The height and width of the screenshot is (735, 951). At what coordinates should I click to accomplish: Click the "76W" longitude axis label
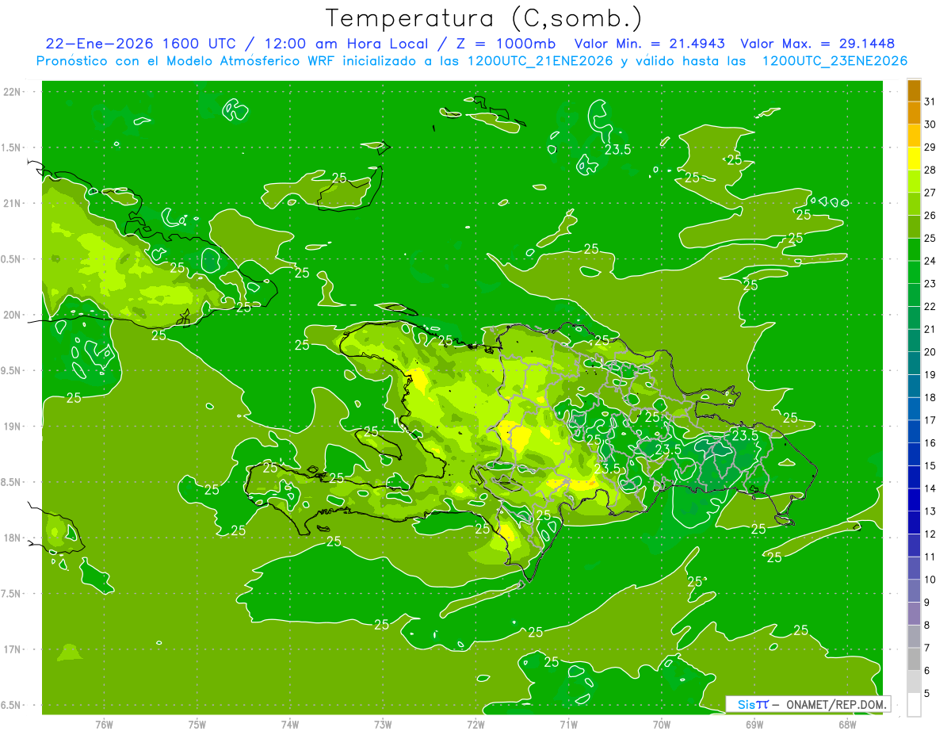(x=104, y=725)
